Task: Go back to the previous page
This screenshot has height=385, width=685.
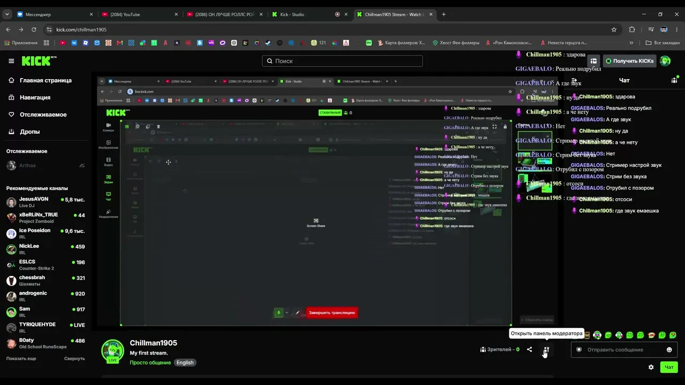Action: tap(8, 29)
